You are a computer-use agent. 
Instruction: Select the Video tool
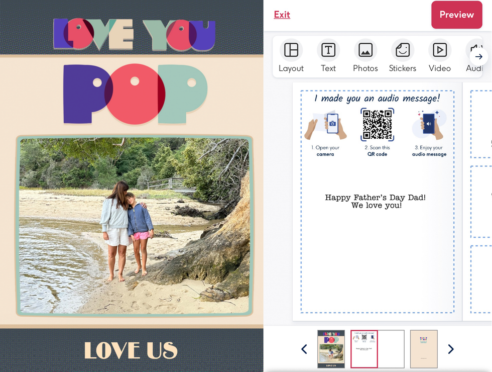point(440,56)
